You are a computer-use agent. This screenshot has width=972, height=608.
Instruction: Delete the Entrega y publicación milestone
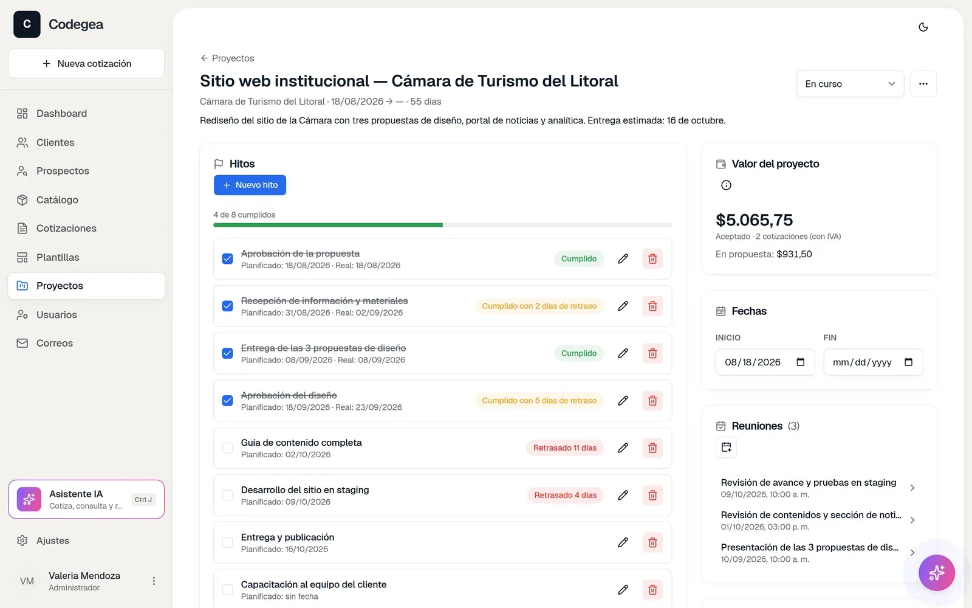tap(652, 542)
